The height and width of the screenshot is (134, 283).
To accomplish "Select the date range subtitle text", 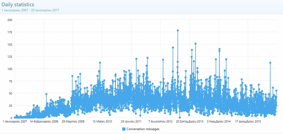I will 30,10.
